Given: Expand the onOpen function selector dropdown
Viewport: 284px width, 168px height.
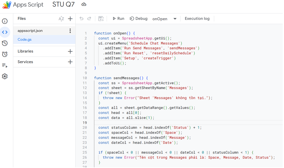Looking at the screenshot, I should pyautogui.click(x=175, y=19).
